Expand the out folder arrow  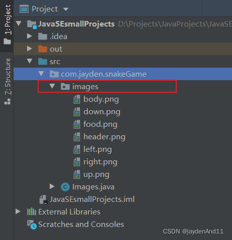tap(30, 49)
